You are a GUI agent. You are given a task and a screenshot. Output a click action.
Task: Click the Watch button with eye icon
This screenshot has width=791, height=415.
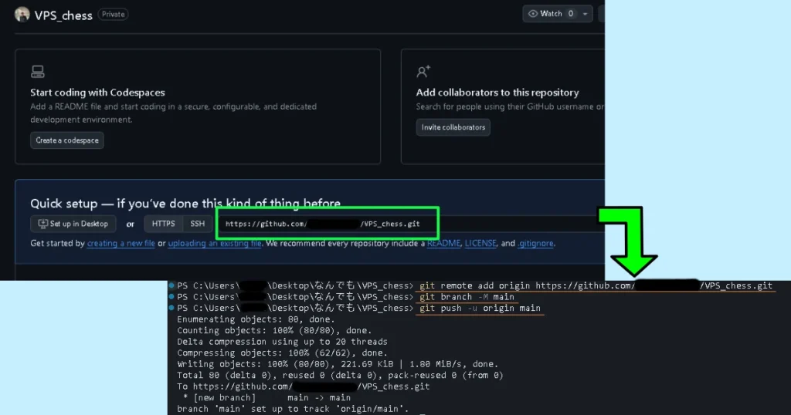(x=551, y=14)
